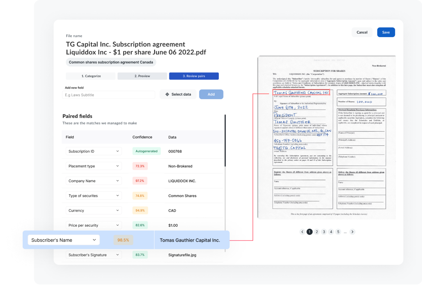
Task: Select the 3. Review pairs tab
Action: [194, 76]
